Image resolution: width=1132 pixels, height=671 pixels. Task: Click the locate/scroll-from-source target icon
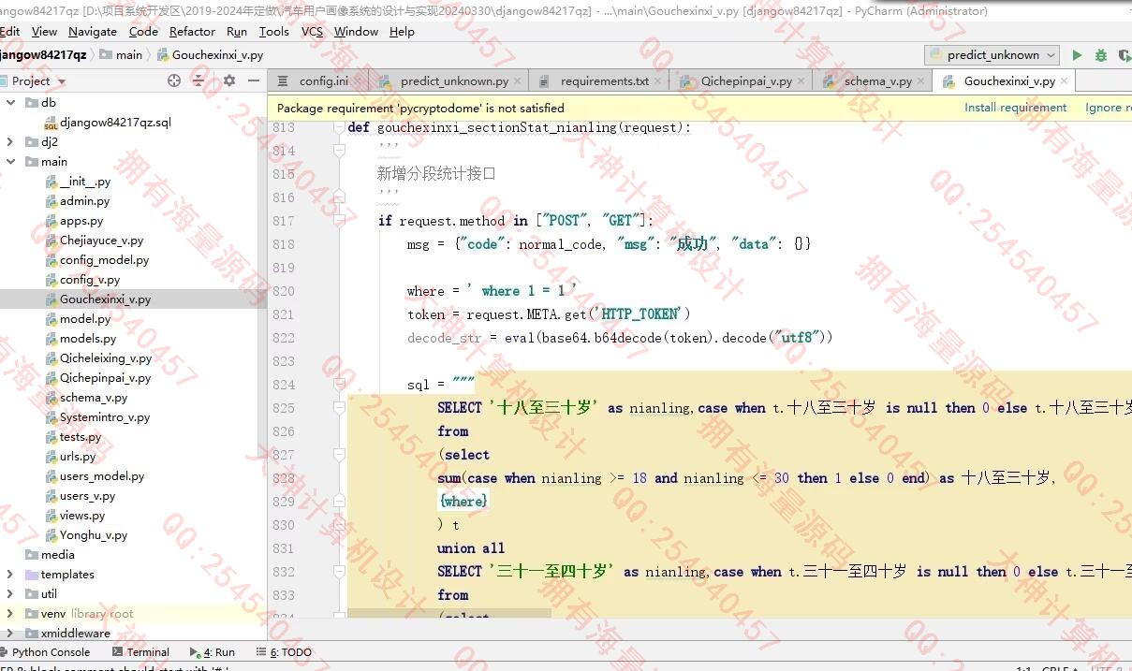(x=173, y=81)
